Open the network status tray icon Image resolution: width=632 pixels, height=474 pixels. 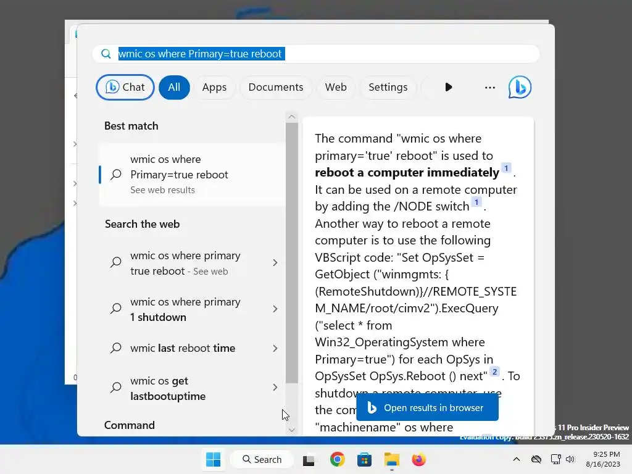point(555,459)
